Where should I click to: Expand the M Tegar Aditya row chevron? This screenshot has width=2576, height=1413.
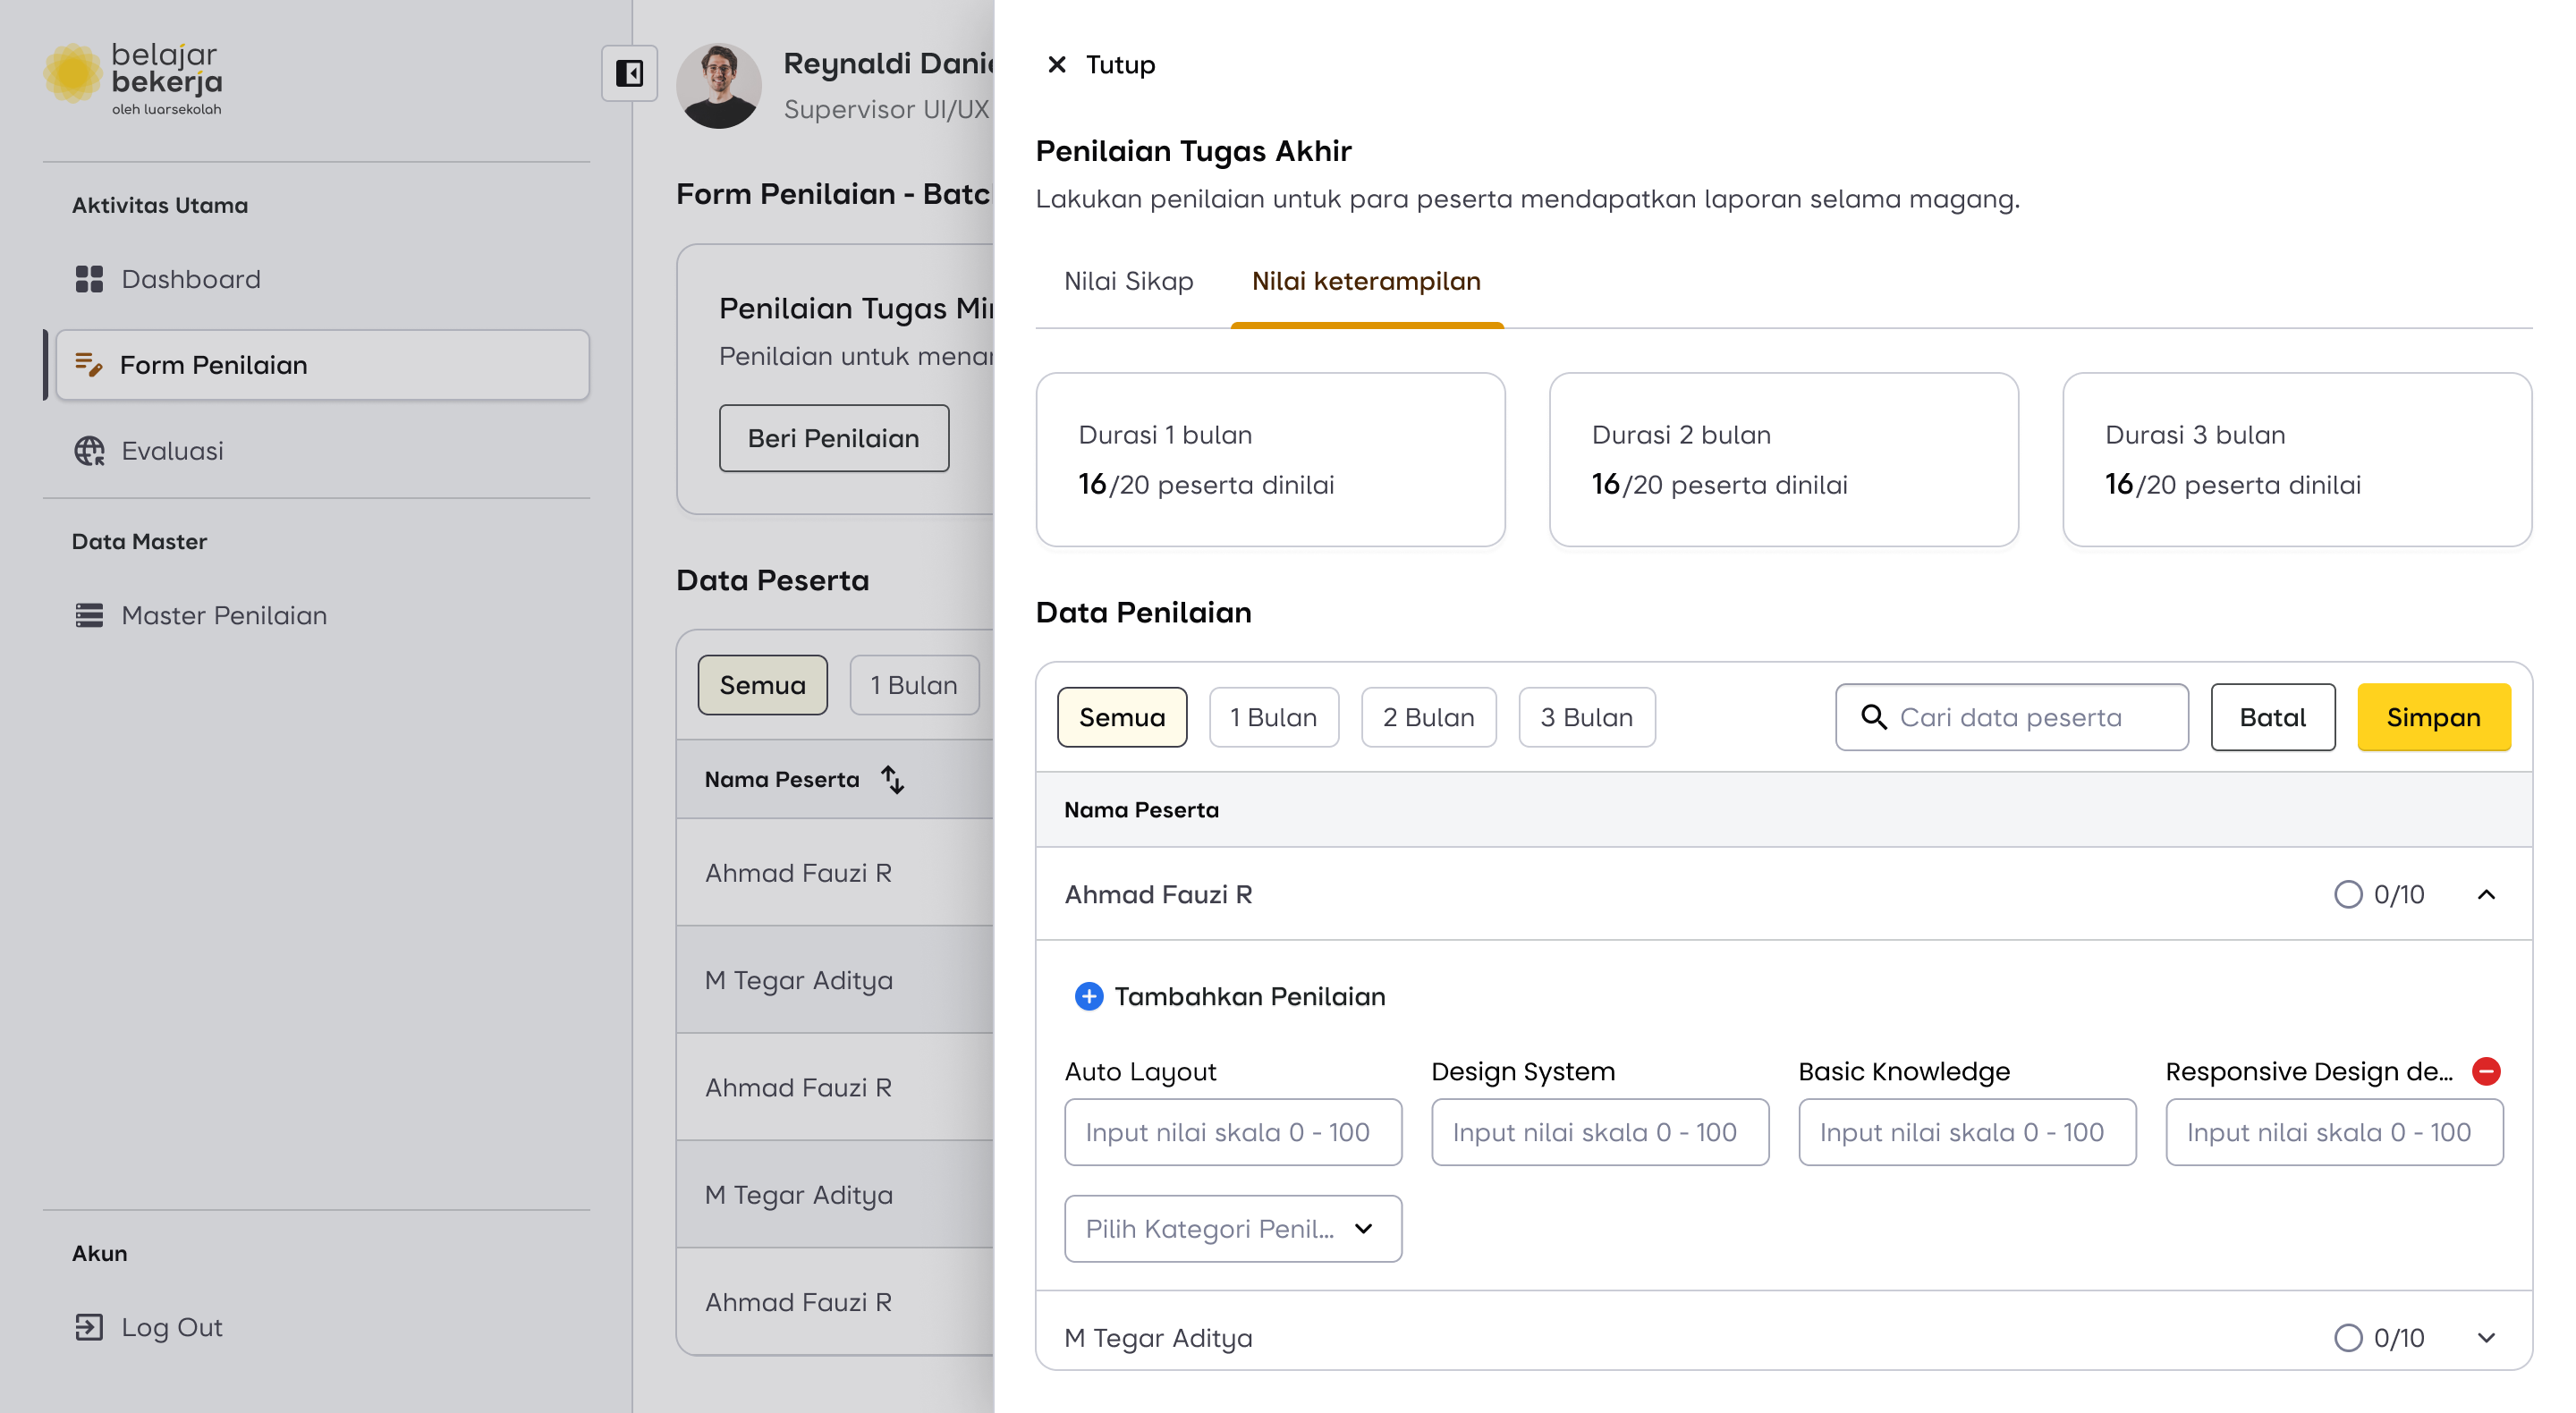point(2486,1337)
